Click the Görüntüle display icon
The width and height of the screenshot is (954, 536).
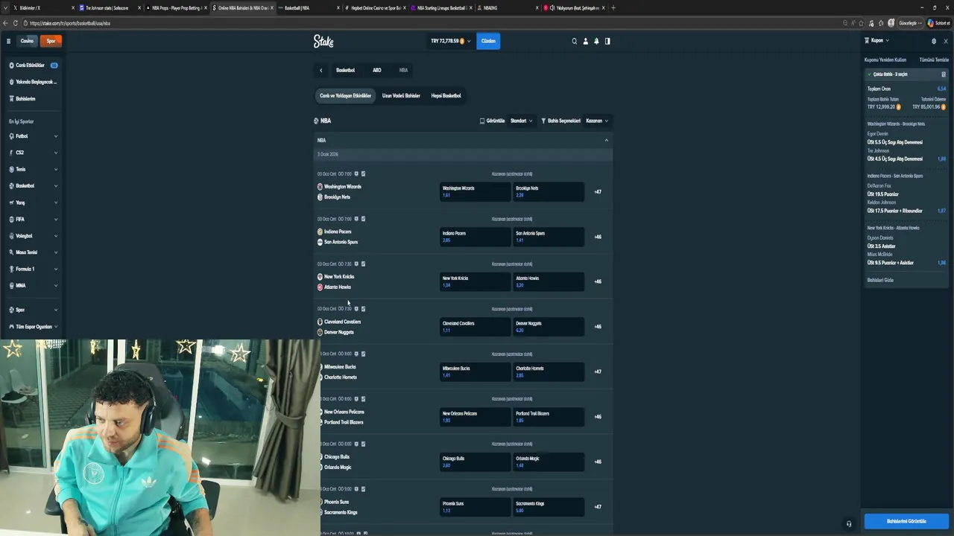point(482,121)
